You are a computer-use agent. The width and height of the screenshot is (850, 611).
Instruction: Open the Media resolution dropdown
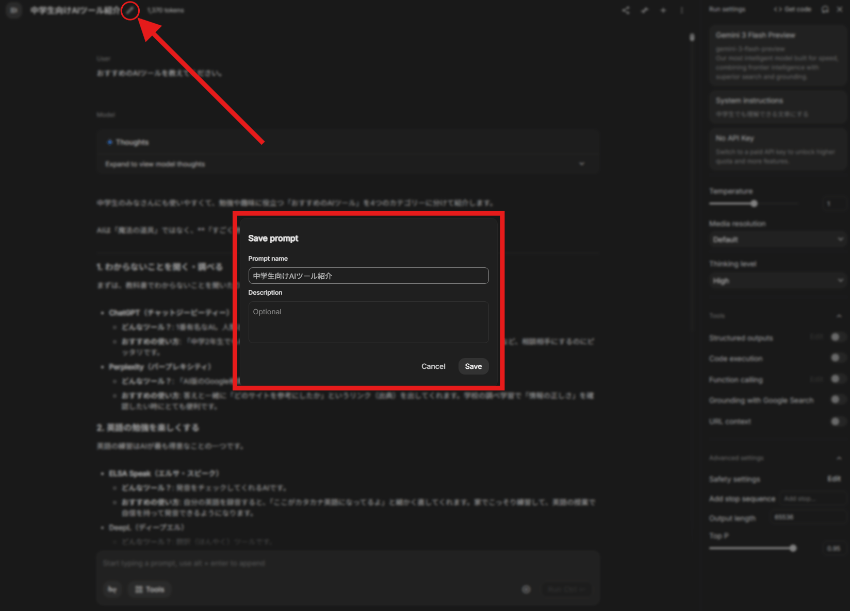pos(777,240)
